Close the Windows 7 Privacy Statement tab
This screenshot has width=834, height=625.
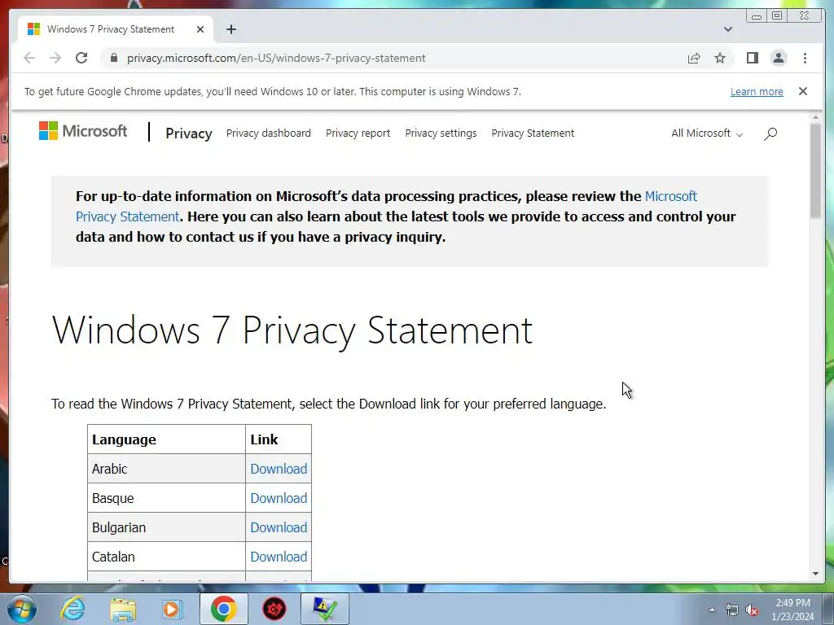point(200,29)
